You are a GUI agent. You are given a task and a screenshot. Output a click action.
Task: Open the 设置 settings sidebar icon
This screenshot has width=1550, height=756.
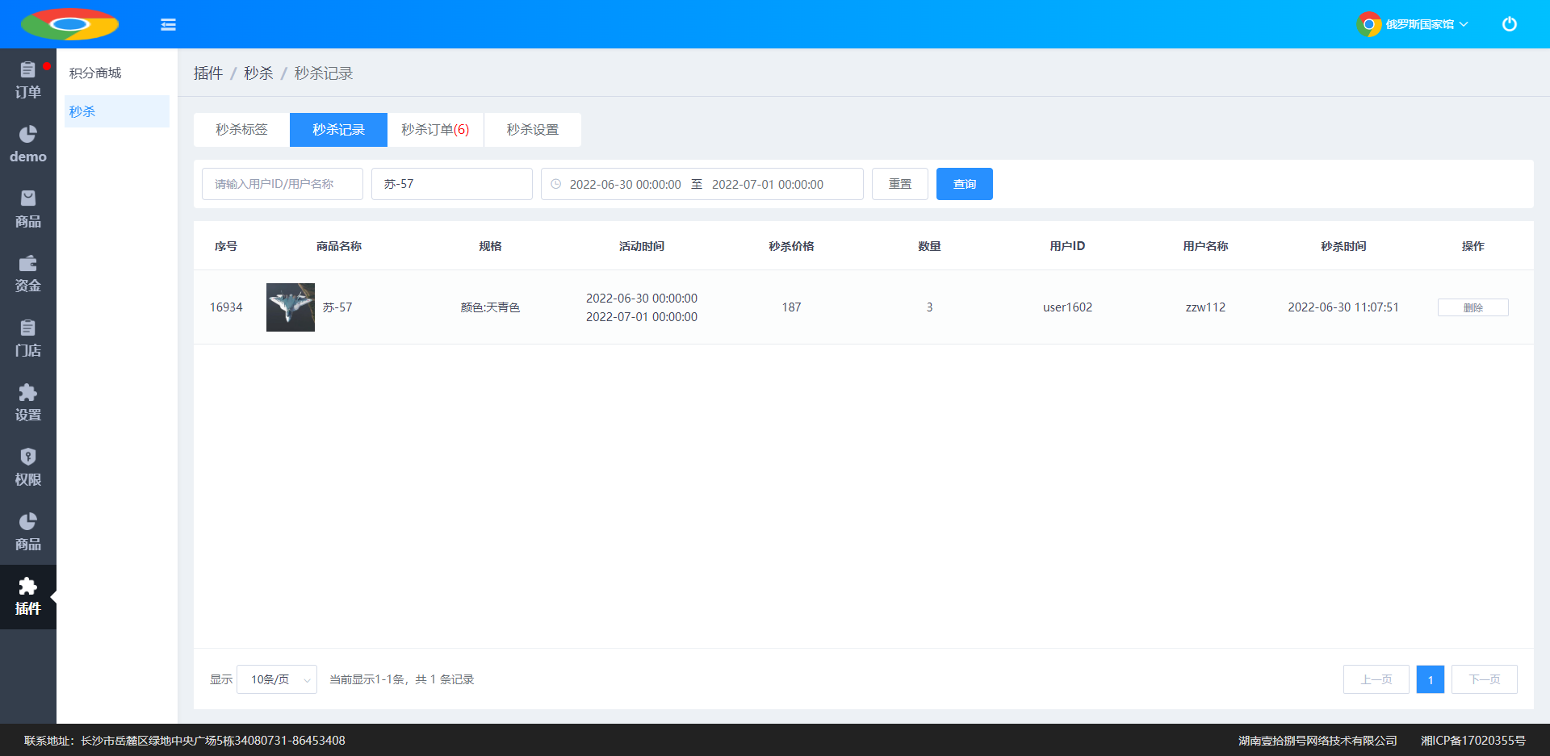[27, 403]
